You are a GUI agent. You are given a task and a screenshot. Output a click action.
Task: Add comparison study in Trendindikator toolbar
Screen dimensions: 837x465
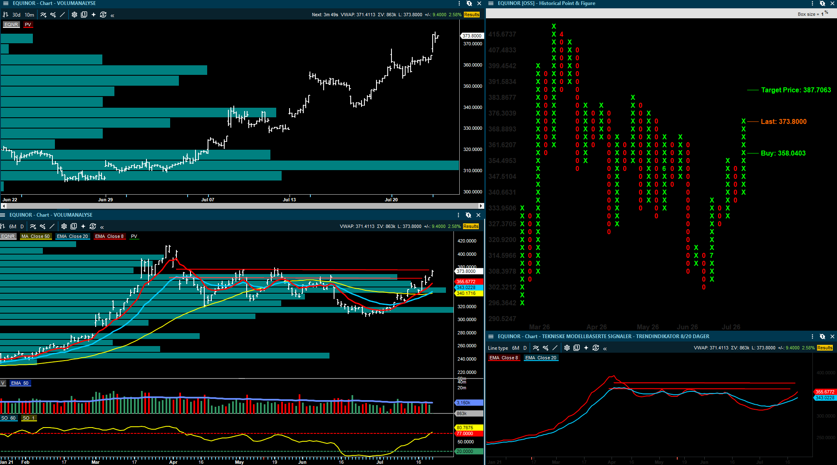[x=545, y=348]
